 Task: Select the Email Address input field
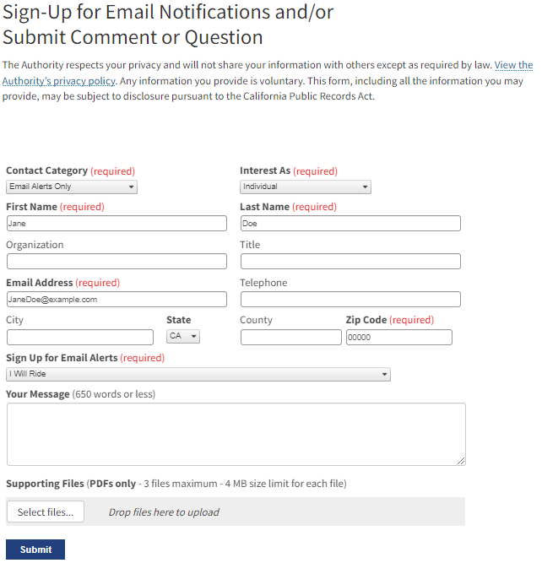117,299
